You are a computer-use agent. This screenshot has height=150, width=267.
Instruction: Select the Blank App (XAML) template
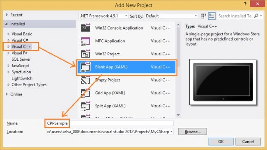tap(127, 67)
